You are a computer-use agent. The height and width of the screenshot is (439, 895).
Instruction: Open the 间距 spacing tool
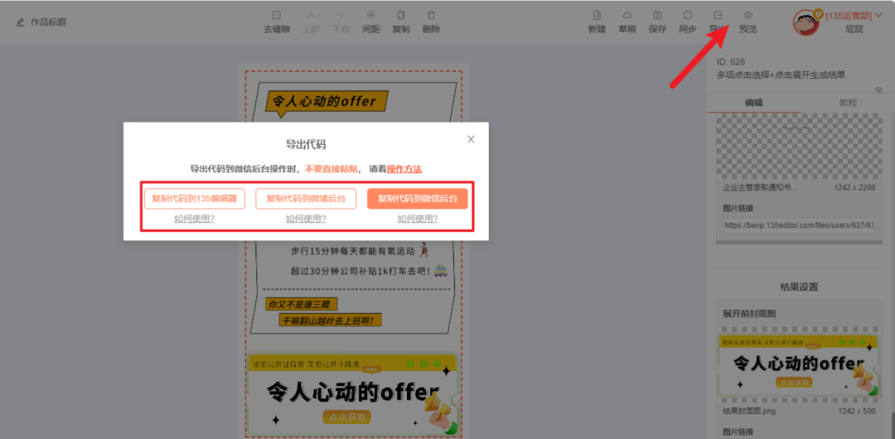click(x=371, y=16)
